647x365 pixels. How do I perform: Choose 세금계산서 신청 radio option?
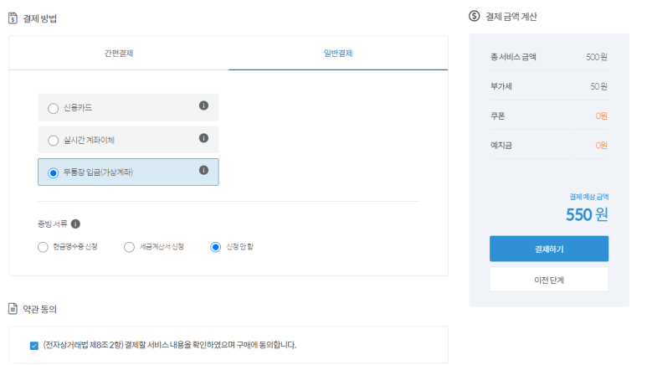[x=129, y=247]
